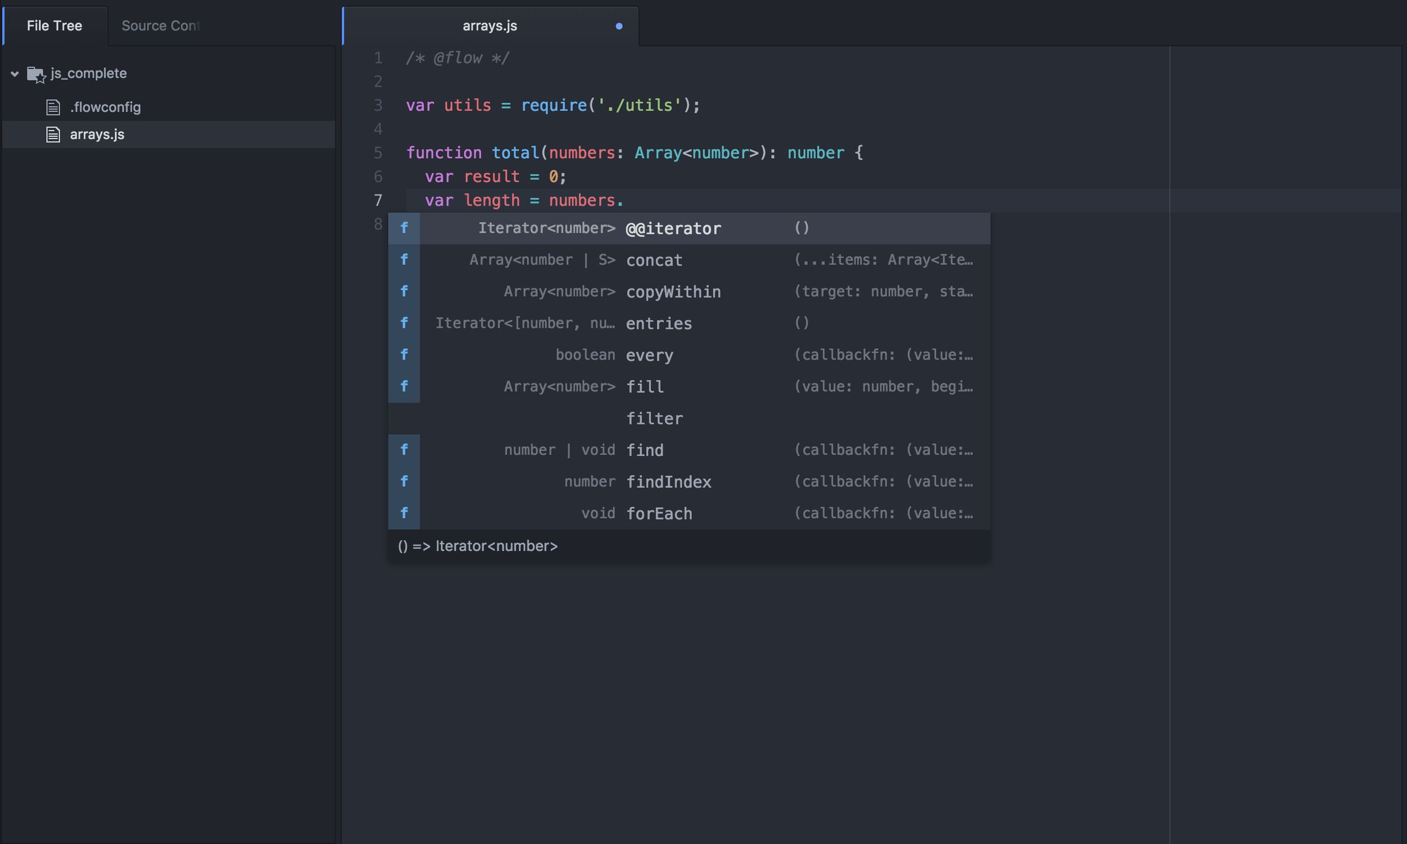Open arrays.js from the file tree
Viewport: 1407px width, 844px height.
97,134
